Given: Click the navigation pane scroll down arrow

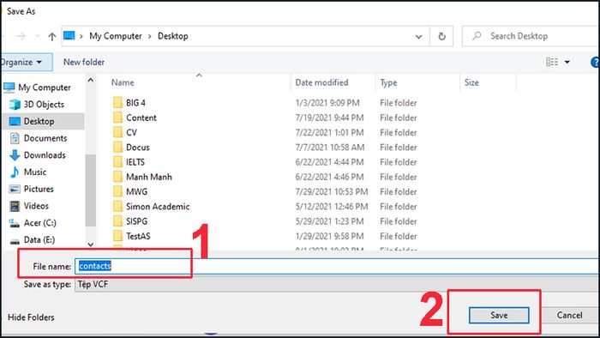Looking at the screenshot, I should pos(91,244).
